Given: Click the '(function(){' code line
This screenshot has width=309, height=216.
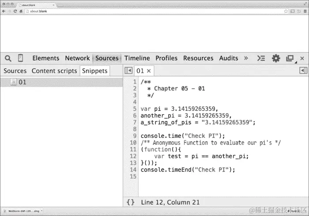Looking at the screenshot, I should [x=161, y=150].
